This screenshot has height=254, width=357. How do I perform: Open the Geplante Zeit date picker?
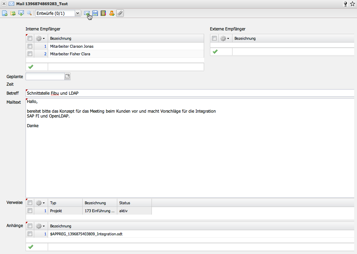(x=67, y=76)
